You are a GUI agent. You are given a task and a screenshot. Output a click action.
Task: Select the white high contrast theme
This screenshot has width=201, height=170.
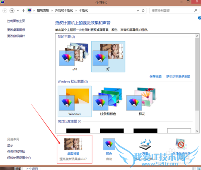[x=179, y=131]
